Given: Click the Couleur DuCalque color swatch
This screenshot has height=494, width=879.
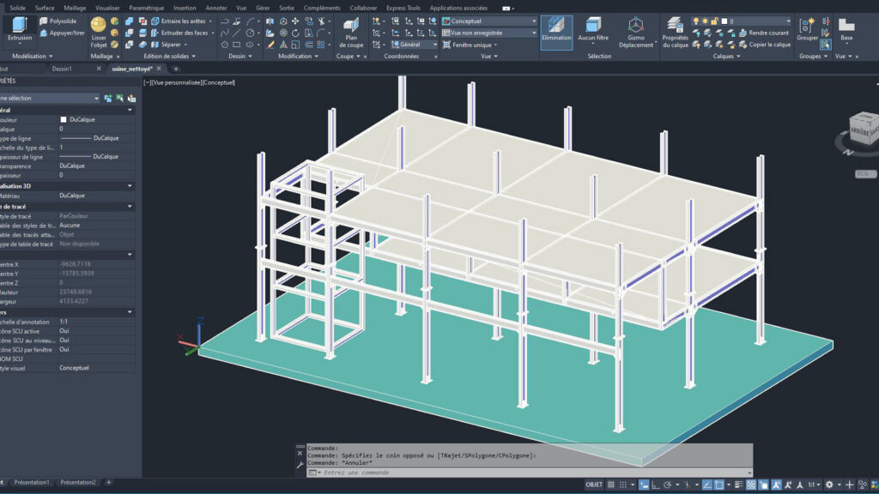Looking at the screenshot, I should coord(64,119).
